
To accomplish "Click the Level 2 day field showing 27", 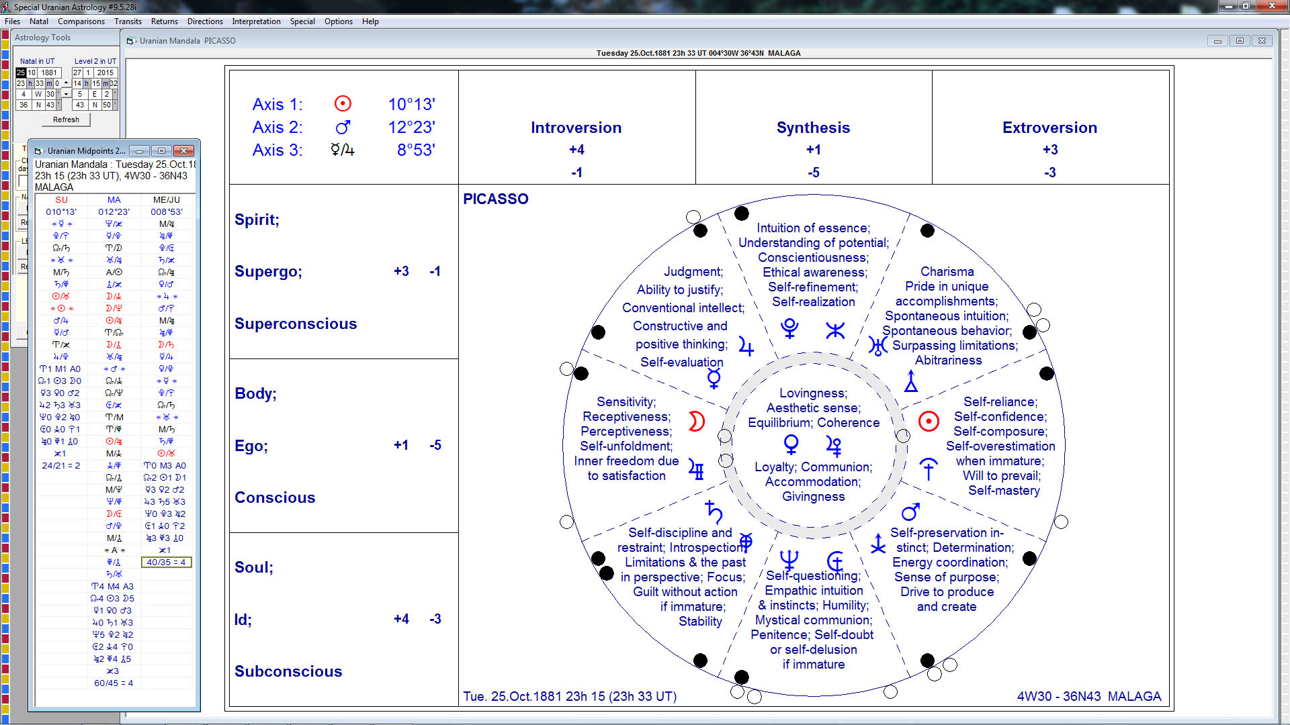I will tap(77, 72).
